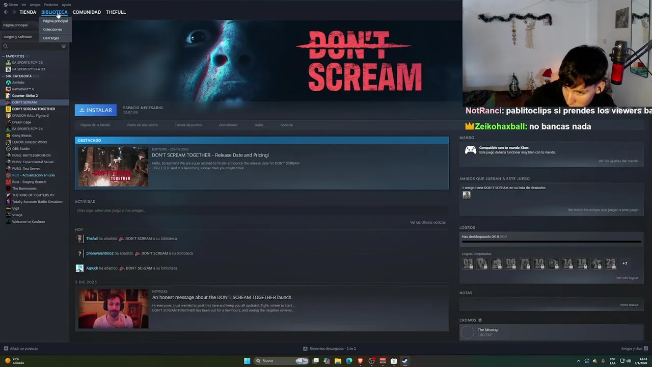Select Rust - Actualización en cola entry
652x367 pixels.
[34, 175]
